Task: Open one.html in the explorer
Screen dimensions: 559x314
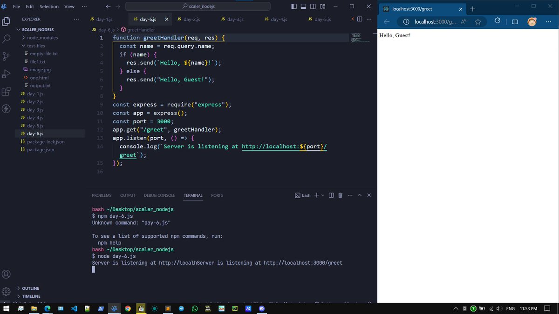Action: (39, 78)
